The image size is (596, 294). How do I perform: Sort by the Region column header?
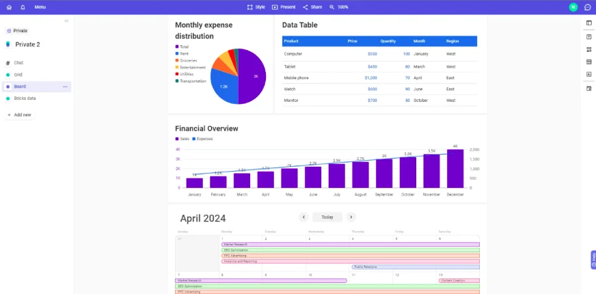click(x=452, y=41)
